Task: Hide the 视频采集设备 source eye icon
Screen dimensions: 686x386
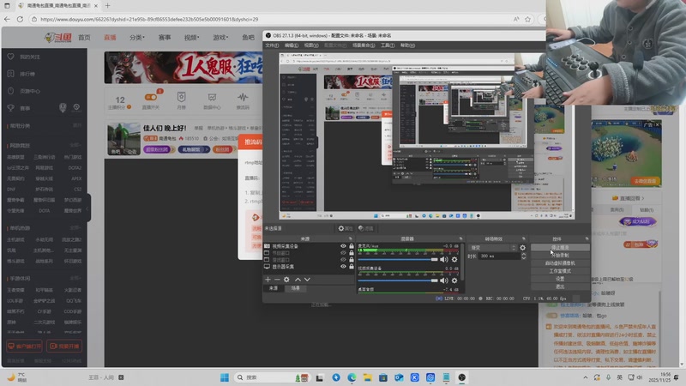Action: (x=344, y=246)
